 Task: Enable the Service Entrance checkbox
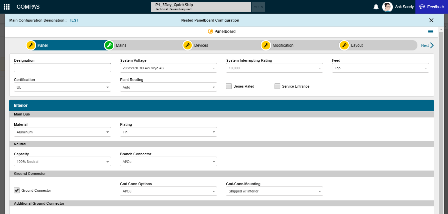point(277,86)
